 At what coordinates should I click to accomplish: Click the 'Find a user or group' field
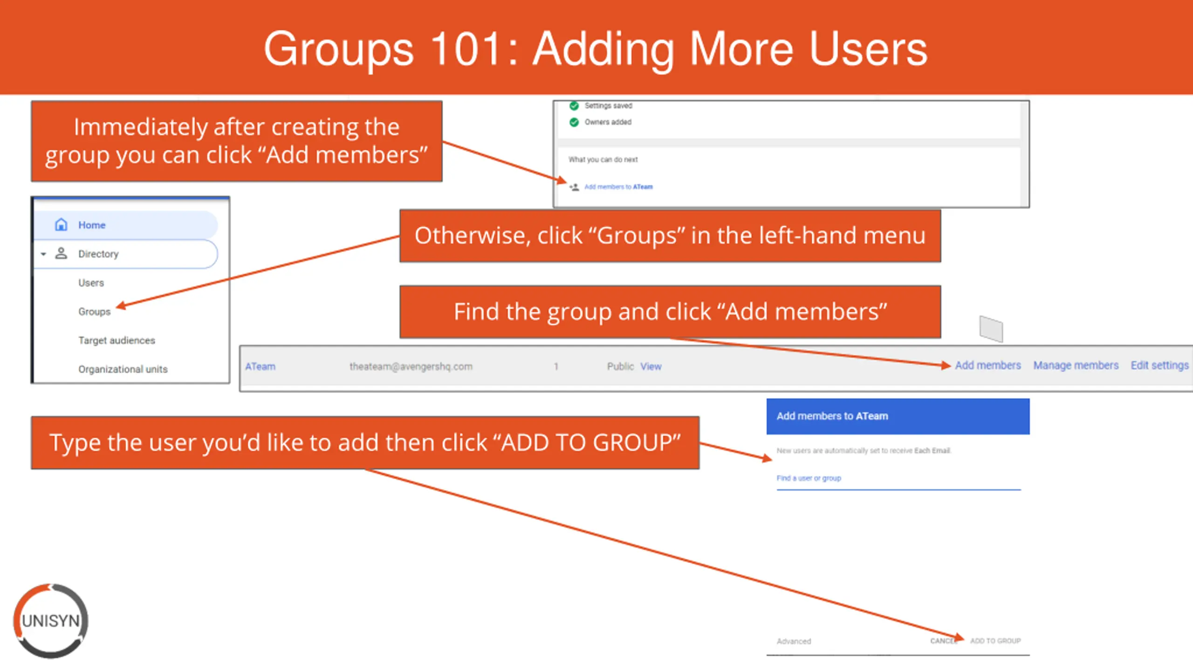coord(898,479)
